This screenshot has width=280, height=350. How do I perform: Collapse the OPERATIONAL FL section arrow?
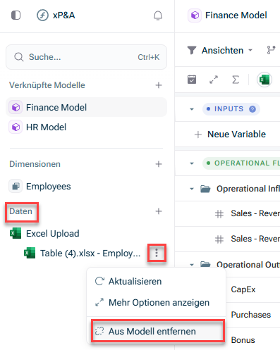coord(192,163)
